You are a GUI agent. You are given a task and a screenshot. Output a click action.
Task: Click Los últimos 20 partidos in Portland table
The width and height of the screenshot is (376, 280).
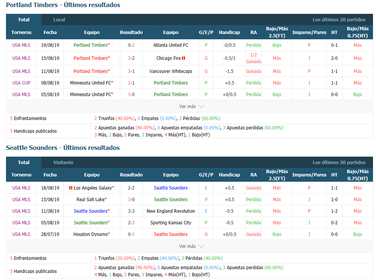click(339, 19)
